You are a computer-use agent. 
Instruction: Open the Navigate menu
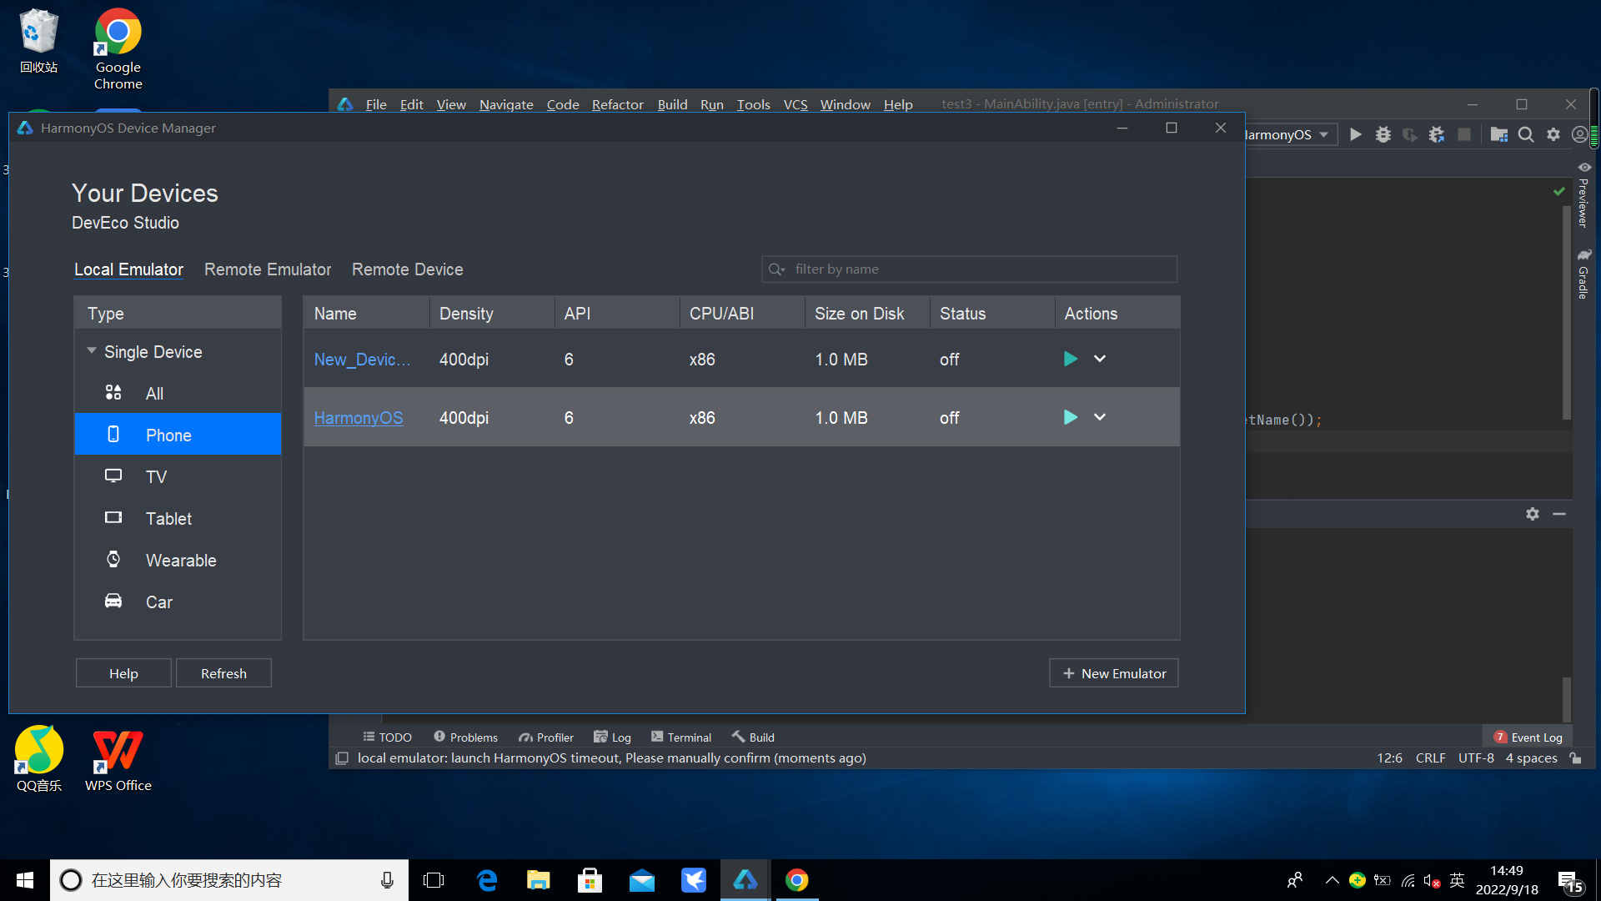click(506, 104)
